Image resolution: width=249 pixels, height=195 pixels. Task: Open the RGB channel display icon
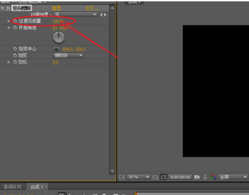pyautogui.click(x=213, y=177)
